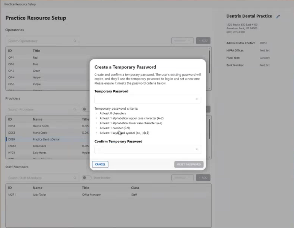Open the dropdown beside the Operatories Add button
This screenshot has height=228, width=294.
coord(182,41)
